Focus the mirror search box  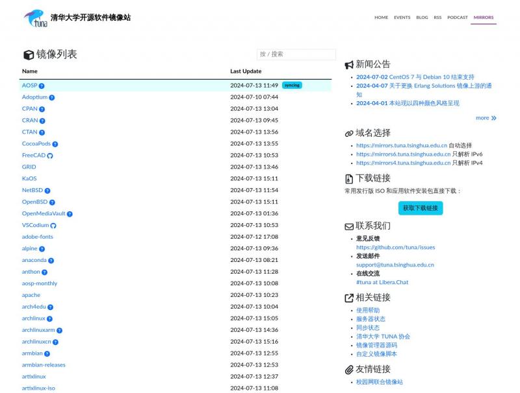point(296,54)
